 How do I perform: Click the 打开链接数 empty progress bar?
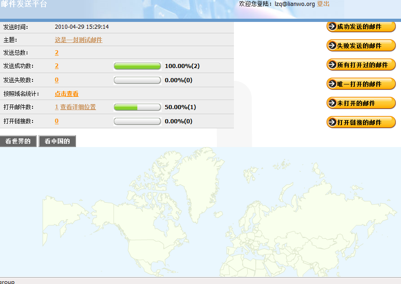[137, 121]
